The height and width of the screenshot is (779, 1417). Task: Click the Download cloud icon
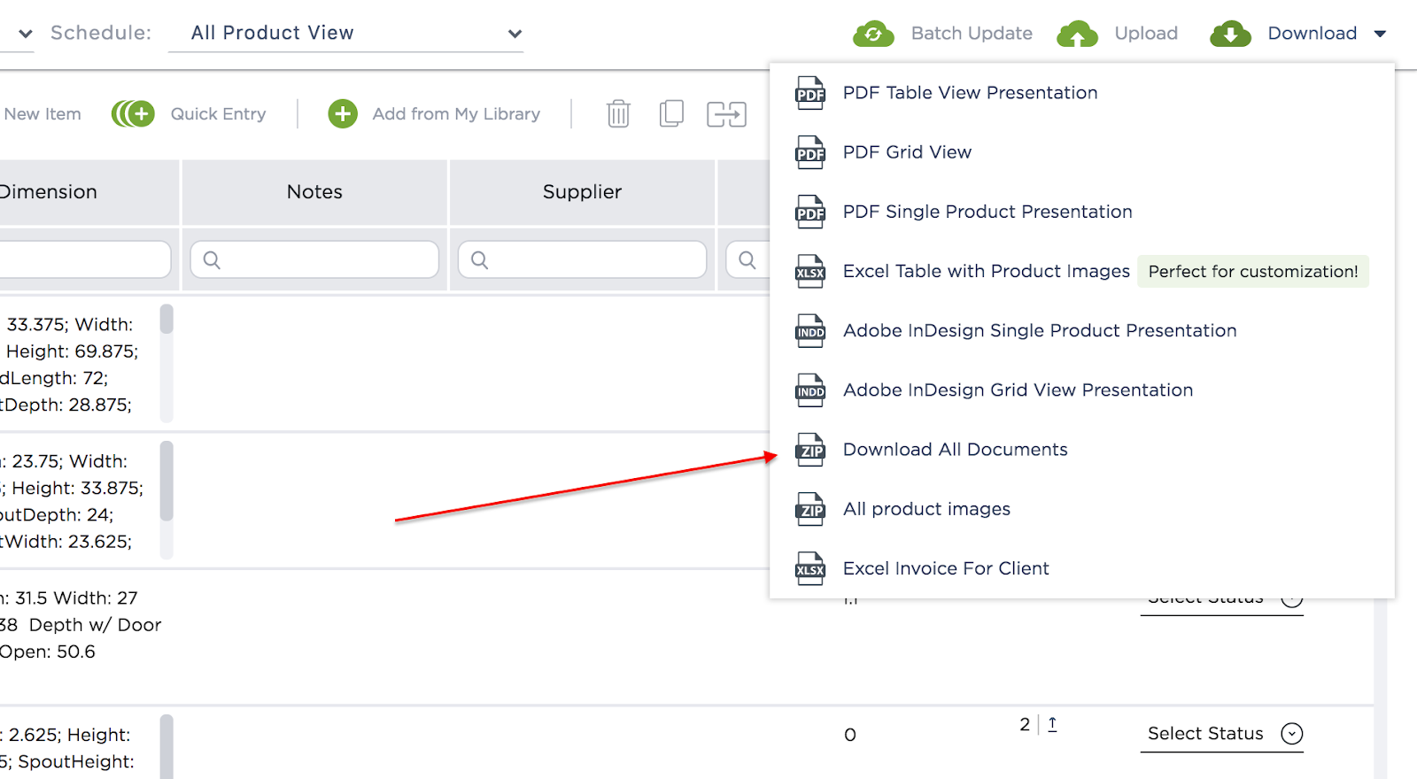(x=1230, y=34)
